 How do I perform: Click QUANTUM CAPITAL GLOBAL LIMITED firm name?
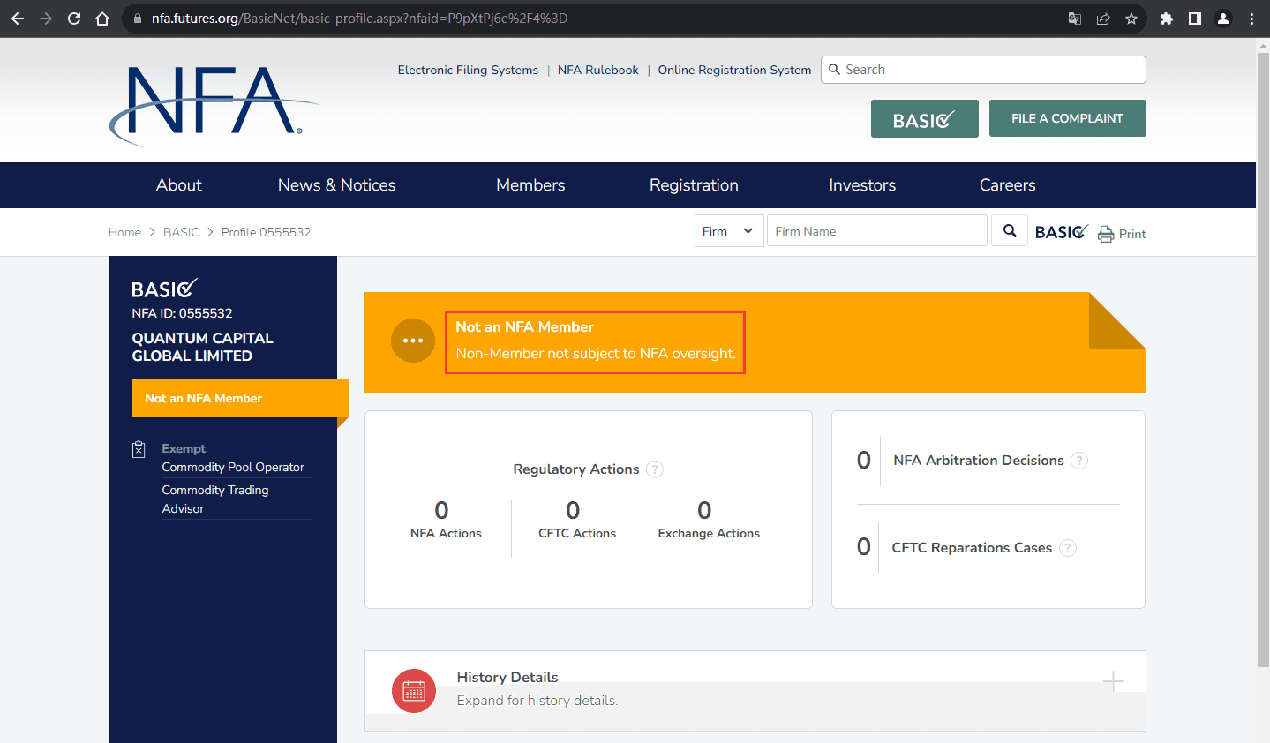pos(202,347)
